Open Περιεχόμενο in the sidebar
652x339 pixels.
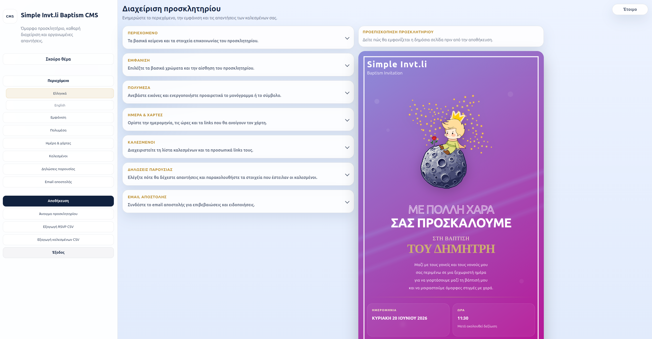[x=58, y=81]
